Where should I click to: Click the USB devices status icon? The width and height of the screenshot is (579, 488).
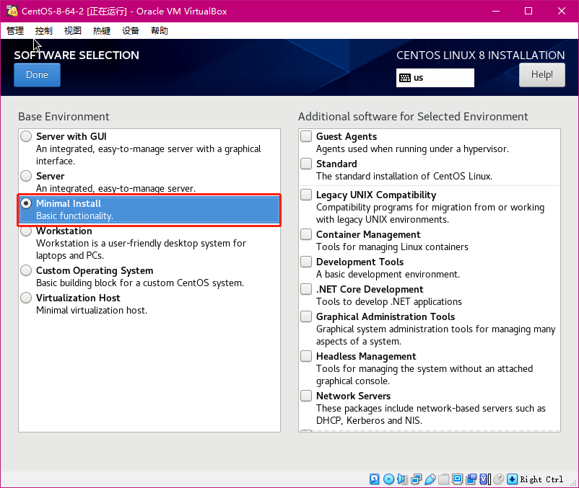pos(430,479)
